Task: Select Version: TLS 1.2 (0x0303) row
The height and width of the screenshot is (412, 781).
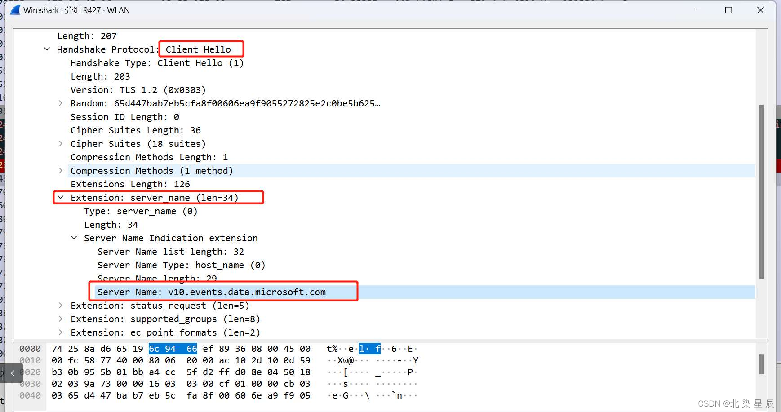Action: [x=138, y=90]
